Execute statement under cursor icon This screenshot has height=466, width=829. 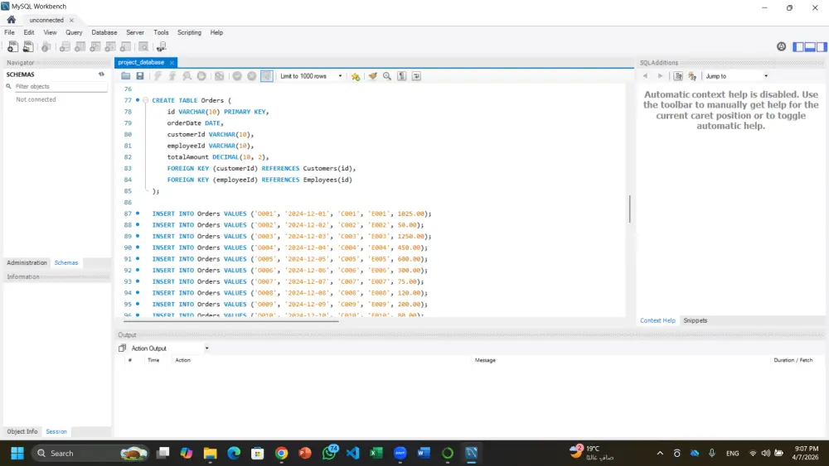[x=172, y=76]
